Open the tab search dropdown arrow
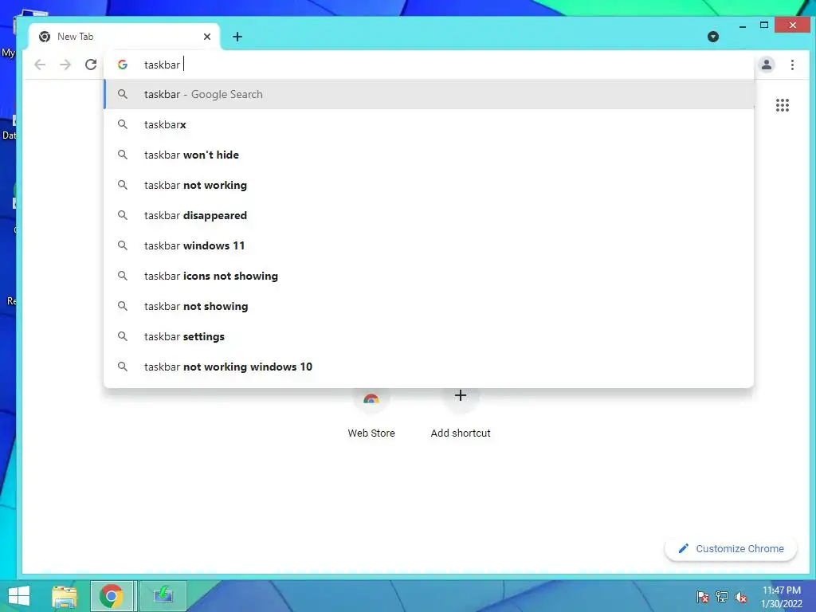Viewport: 816px width, 612px height. pyautogui.click(x=713, y=37)
